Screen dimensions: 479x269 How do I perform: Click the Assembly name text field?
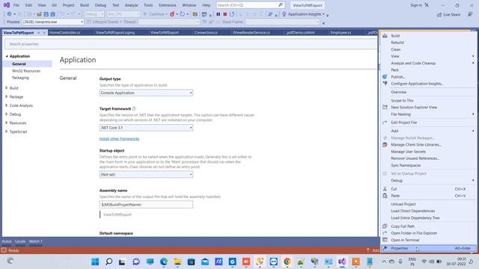coord(146,205)
